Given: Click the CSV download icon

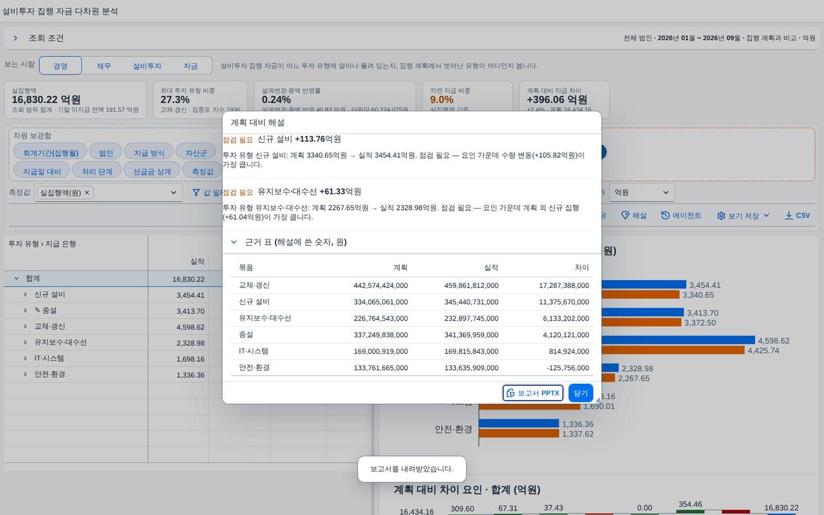Looking at the screenshot, I should pos(789,216).
